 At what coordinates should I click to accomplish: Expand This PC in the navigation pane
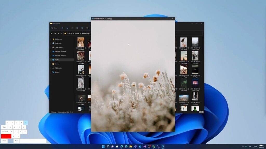(x=51, y=59)
